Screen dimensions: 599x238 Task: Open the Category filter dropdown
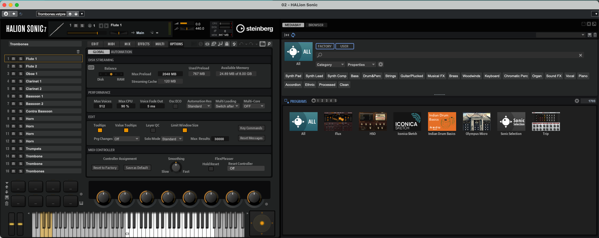pyautogui.click(x=330, y=65)
